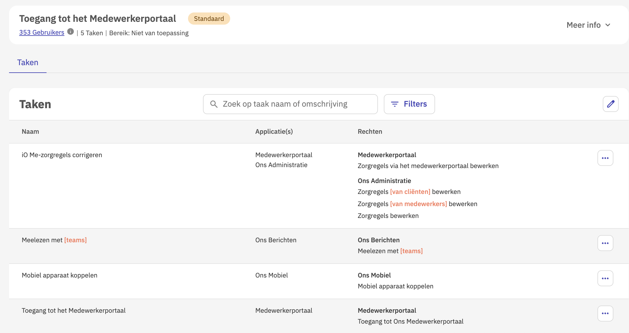Click the Rechten column header
Screen dimensions: 629x333
(x=370, y=132)
